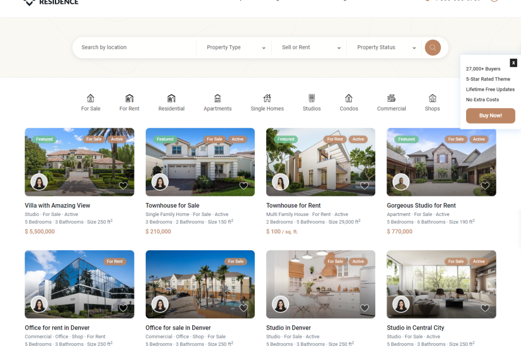Open the Studios category icon

click(x=311, y=99)
